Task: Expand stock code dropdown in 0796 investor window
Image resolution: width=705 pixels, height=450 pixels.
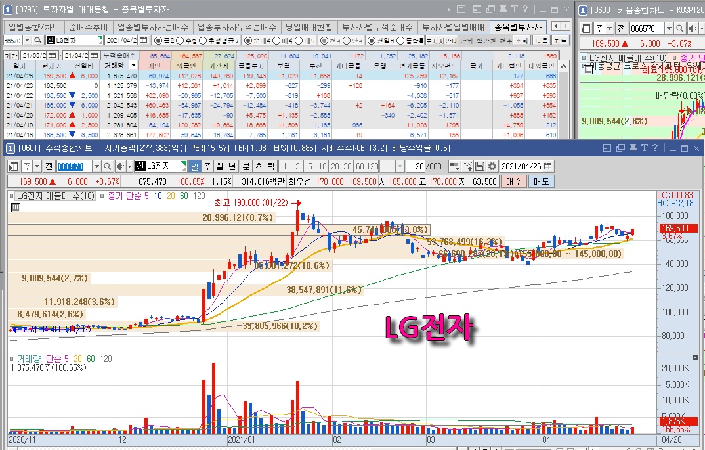Action: point(27,41)
